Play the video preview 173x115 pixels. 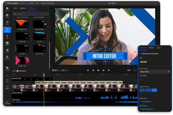[98, 70]
